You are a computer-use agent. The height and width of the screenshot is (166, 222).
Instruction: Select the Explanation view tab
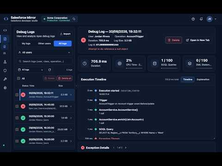[203, 79]
